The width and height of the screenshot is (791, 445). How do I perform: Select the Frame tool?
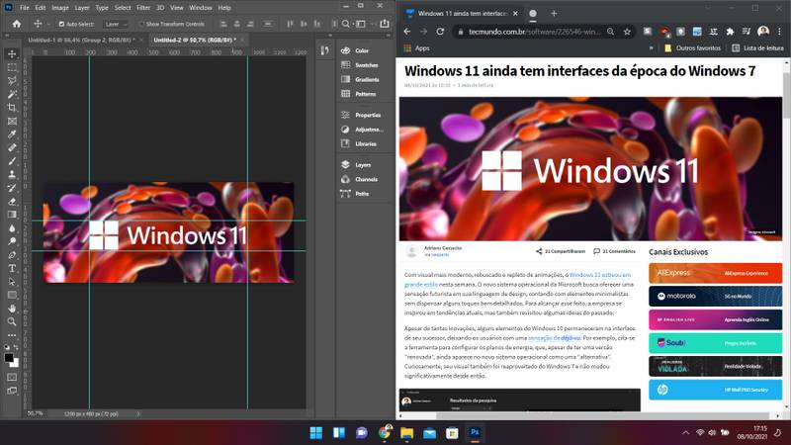tap(12, 121)
